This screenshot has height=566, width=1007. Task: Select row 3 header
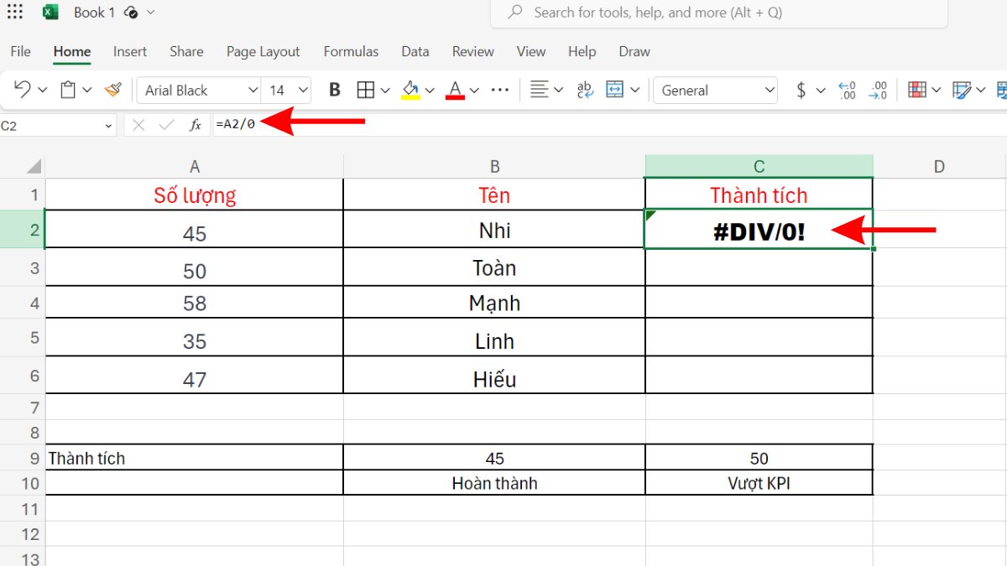[x=23, y=267]
